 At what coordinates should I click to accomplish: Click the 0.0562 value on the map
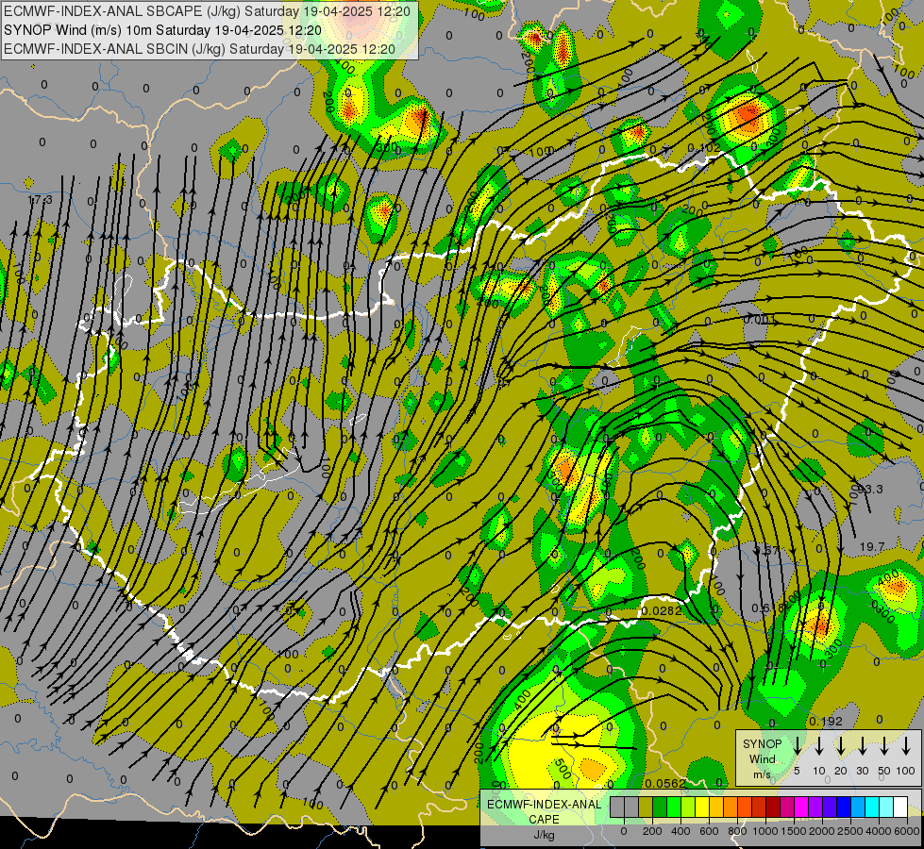click(x=665, y=783)
